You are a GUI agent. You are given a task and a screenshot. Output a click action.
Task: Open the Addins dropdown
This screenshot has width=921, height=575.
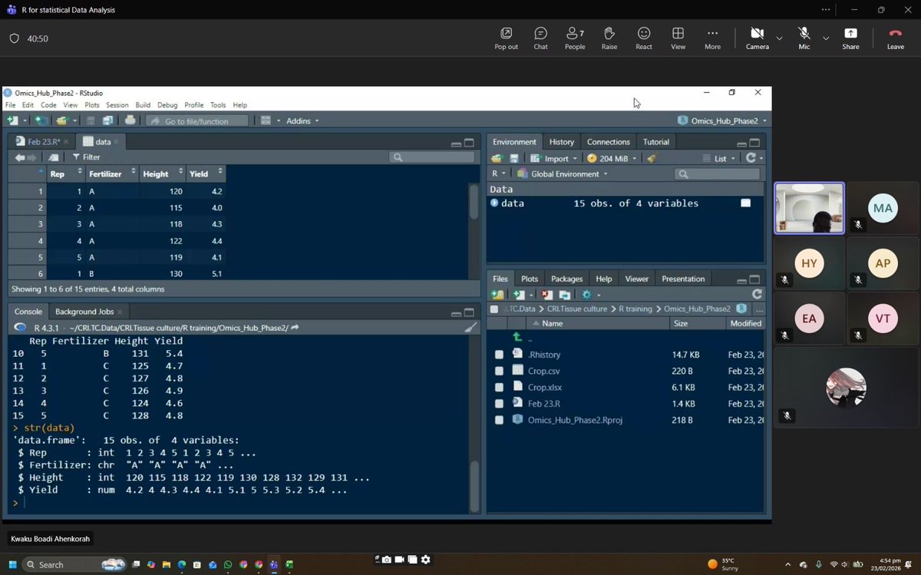pos(302,121)
